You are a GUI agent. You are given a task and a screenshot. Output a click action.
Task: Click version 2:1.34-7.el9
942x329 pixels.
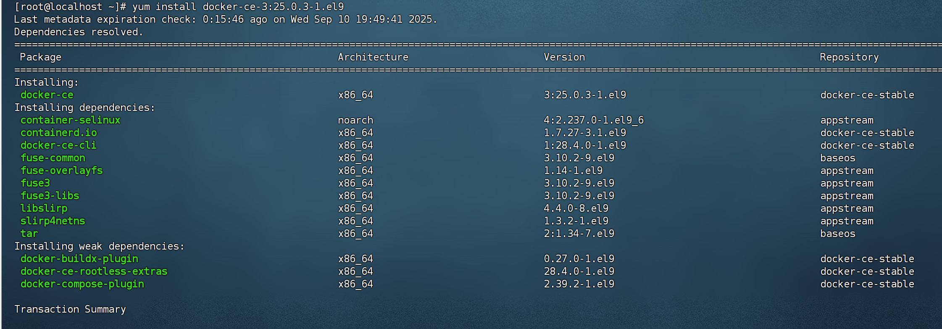click(x=579, y=234)
